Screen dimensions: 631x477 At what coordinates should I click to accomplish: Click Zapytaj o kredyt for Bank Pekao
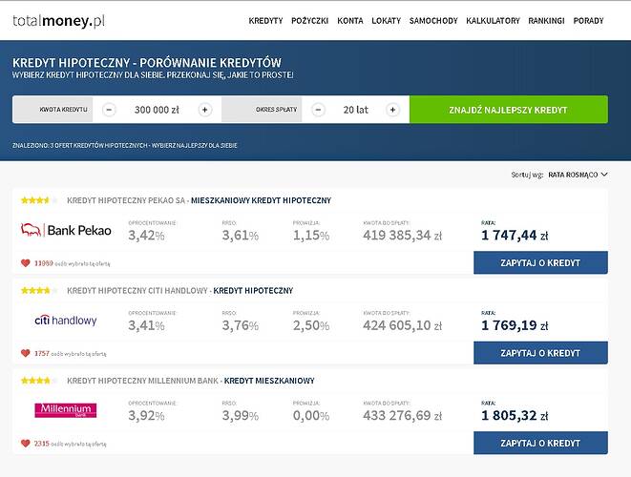[540, 262]
